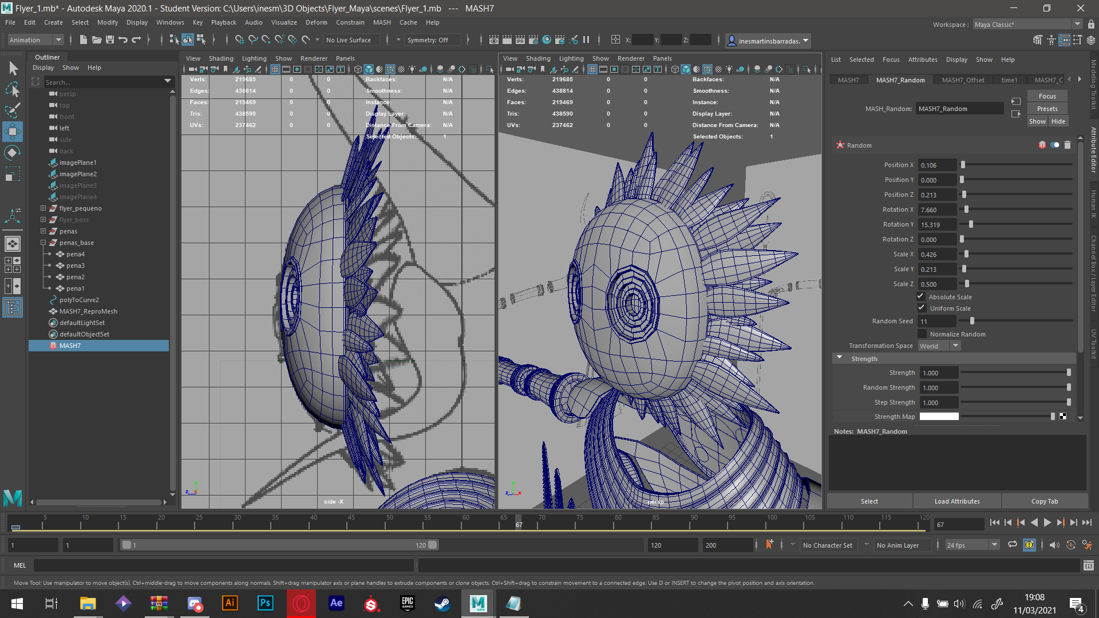The height and width of the screenshot is (618, 1099).
Task: Click Hide button in Attribute Editor
Action: 1058,121
